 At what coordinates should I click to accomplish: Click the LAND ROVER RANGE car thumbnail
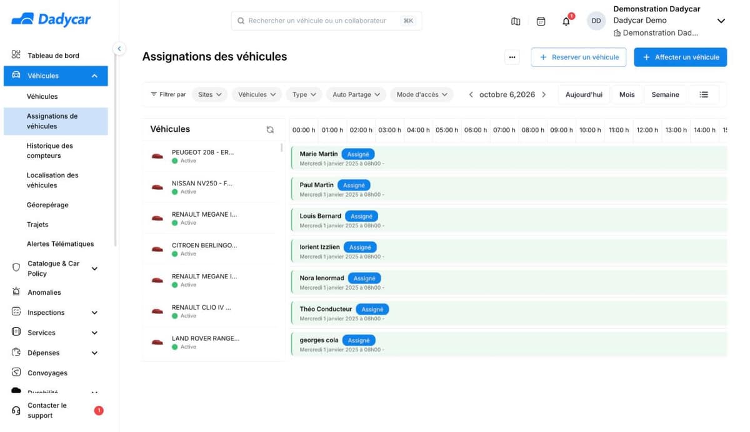157,342
